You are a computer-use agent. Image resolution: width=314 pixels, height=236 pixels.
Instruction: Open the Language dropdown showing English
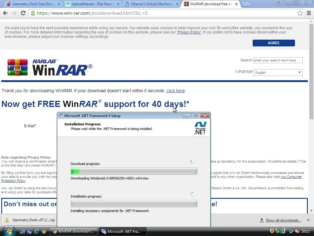278,73
